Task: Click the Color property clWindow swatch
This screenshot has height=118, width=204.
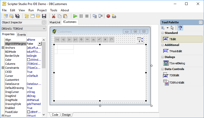Action: (28, 60)
